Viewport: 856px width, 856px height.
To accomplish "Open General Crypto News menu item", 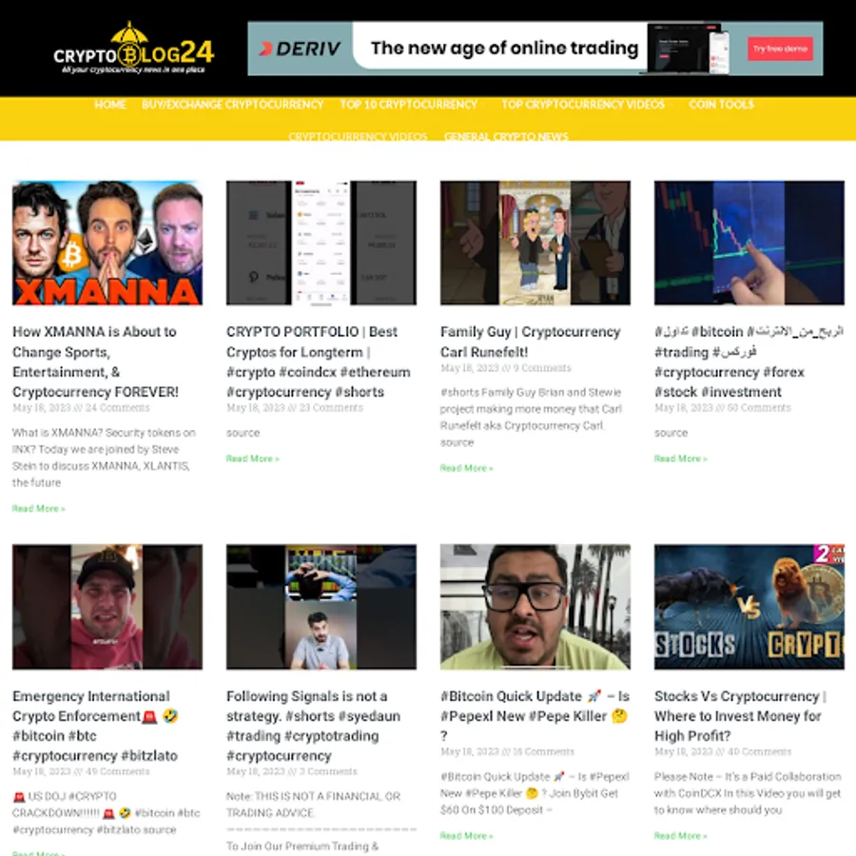I will click(x=506, y=136).
